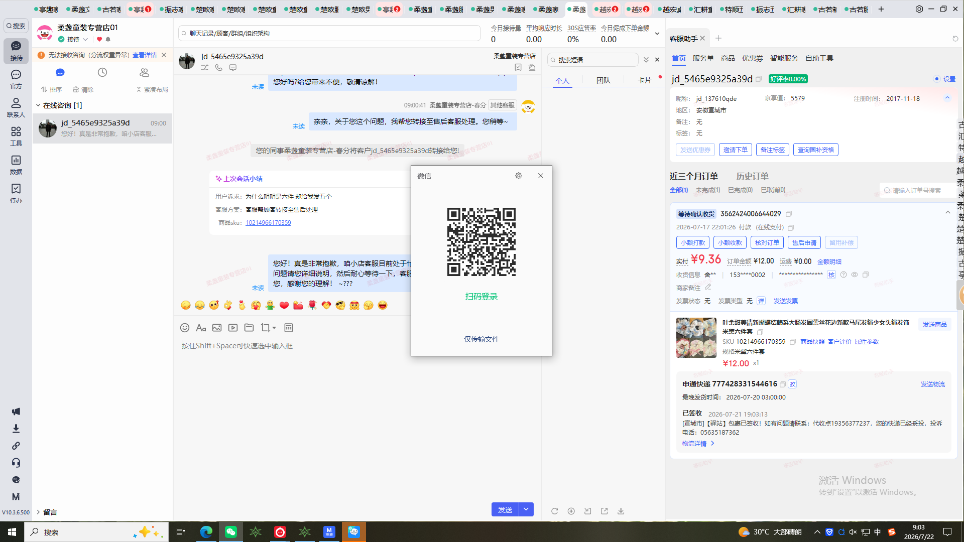Show the group contacts icon in conversation list
964x542 pixels.
[145, 73]
